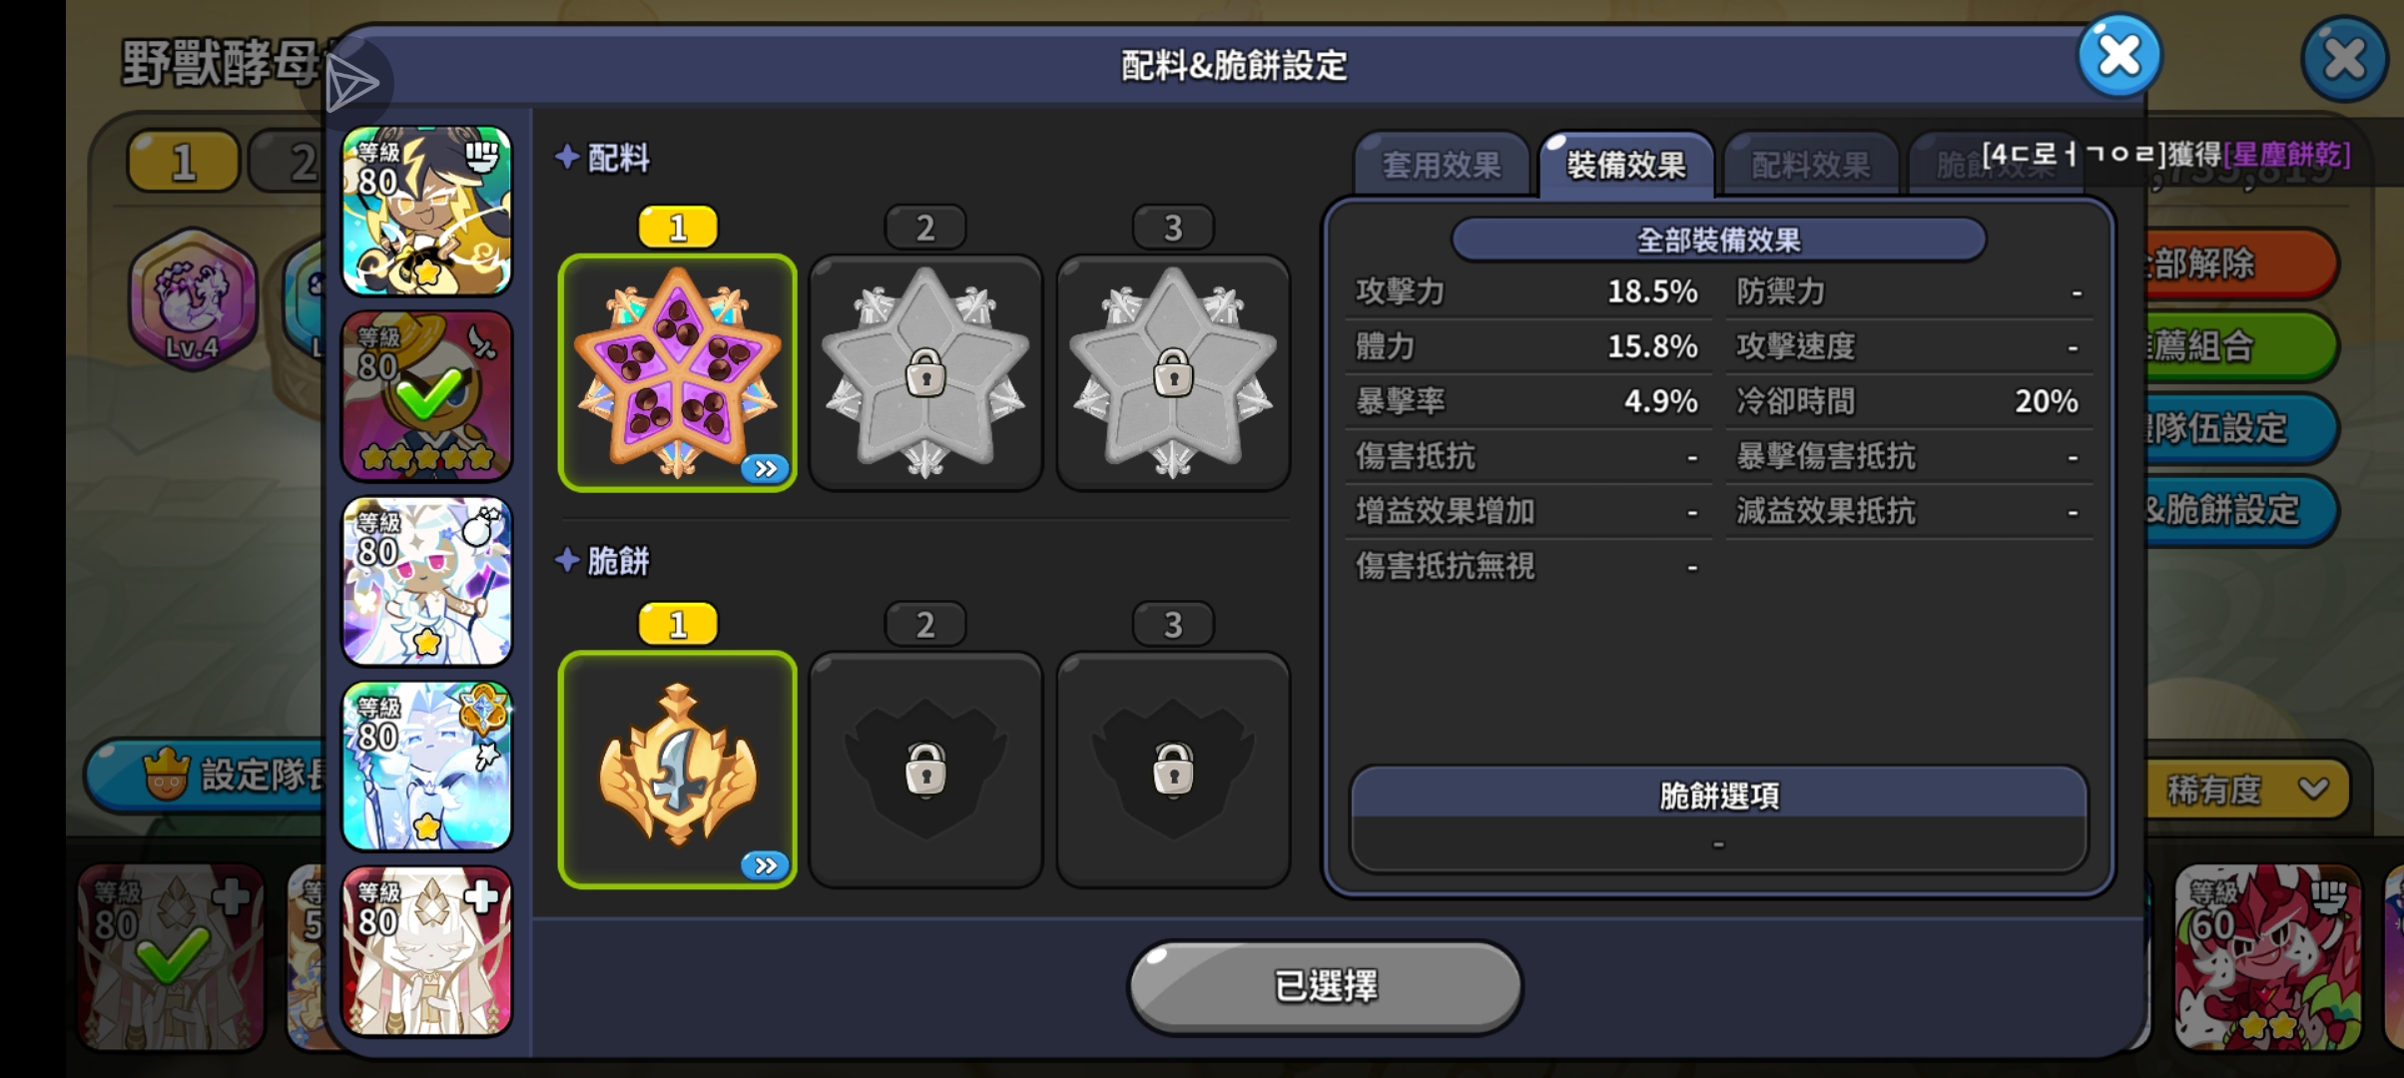Select the white-haired level 80 cookie with bomb icon
The width and height of the screenshot is (2404, 1078).
coord(427,581)
